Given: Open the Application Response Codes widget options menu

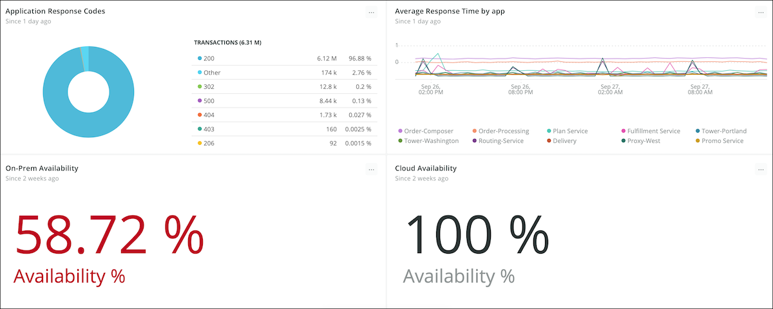Looking at the screenshot, I should (x=371, y=12).
